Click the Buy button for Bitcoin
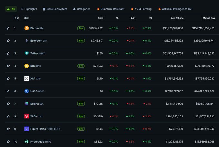This screenshot has width=219, height=147. click(x=81, y=28)
